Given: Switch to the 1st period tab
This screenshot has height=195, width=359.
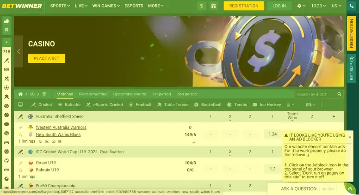Looking at the screenshot, I should click(161, 94).
